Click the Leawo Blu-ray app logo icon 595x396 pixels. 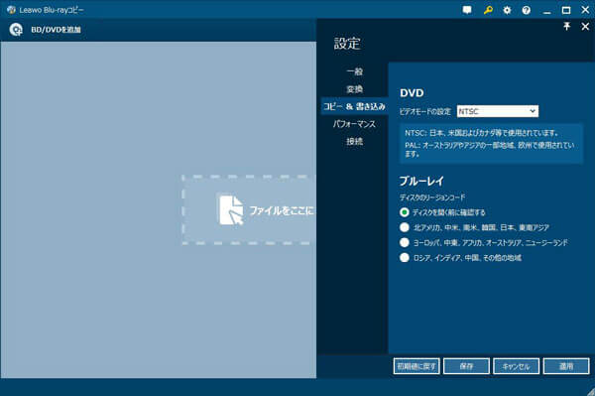click(x=11, y=10)
